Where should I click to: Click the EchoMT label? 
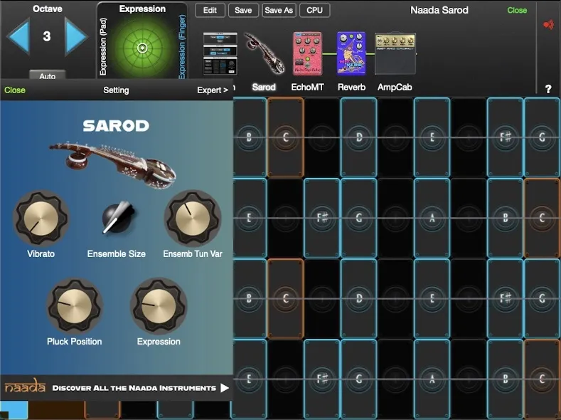pos(307,87)
